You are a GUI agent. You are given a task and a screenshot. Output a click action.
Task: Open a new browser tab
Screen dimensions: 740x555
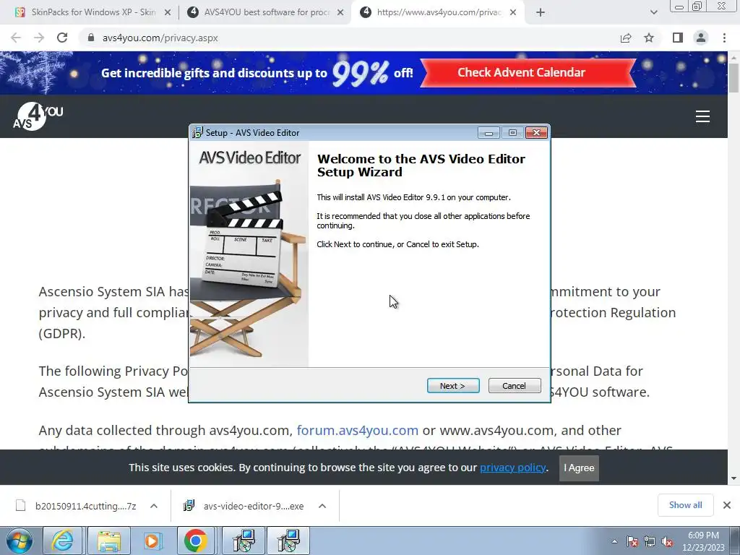(541, 13)
